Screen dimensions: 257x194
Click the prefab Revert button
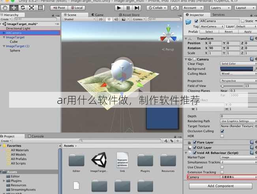click(x=229, y=32)
